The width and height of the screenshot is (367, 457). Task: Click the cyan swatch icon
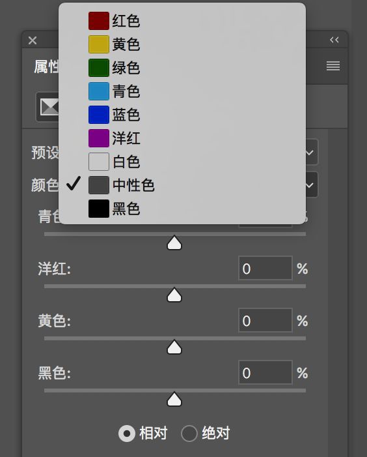99,91
